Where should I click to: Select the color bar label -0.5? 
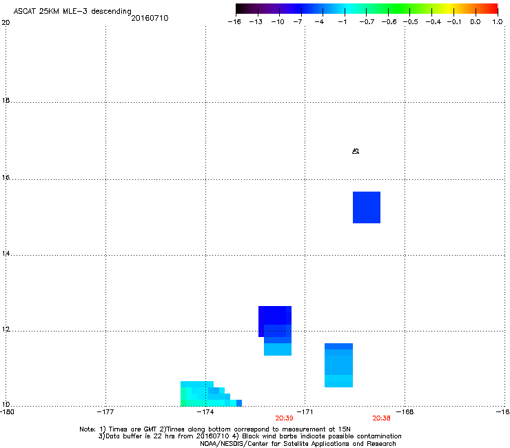(411, 22)
